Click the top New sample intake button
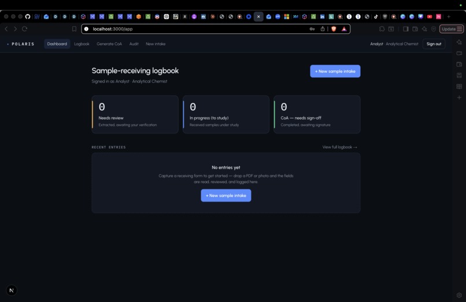This screenshot has height=302, width=466. point(335,71)
